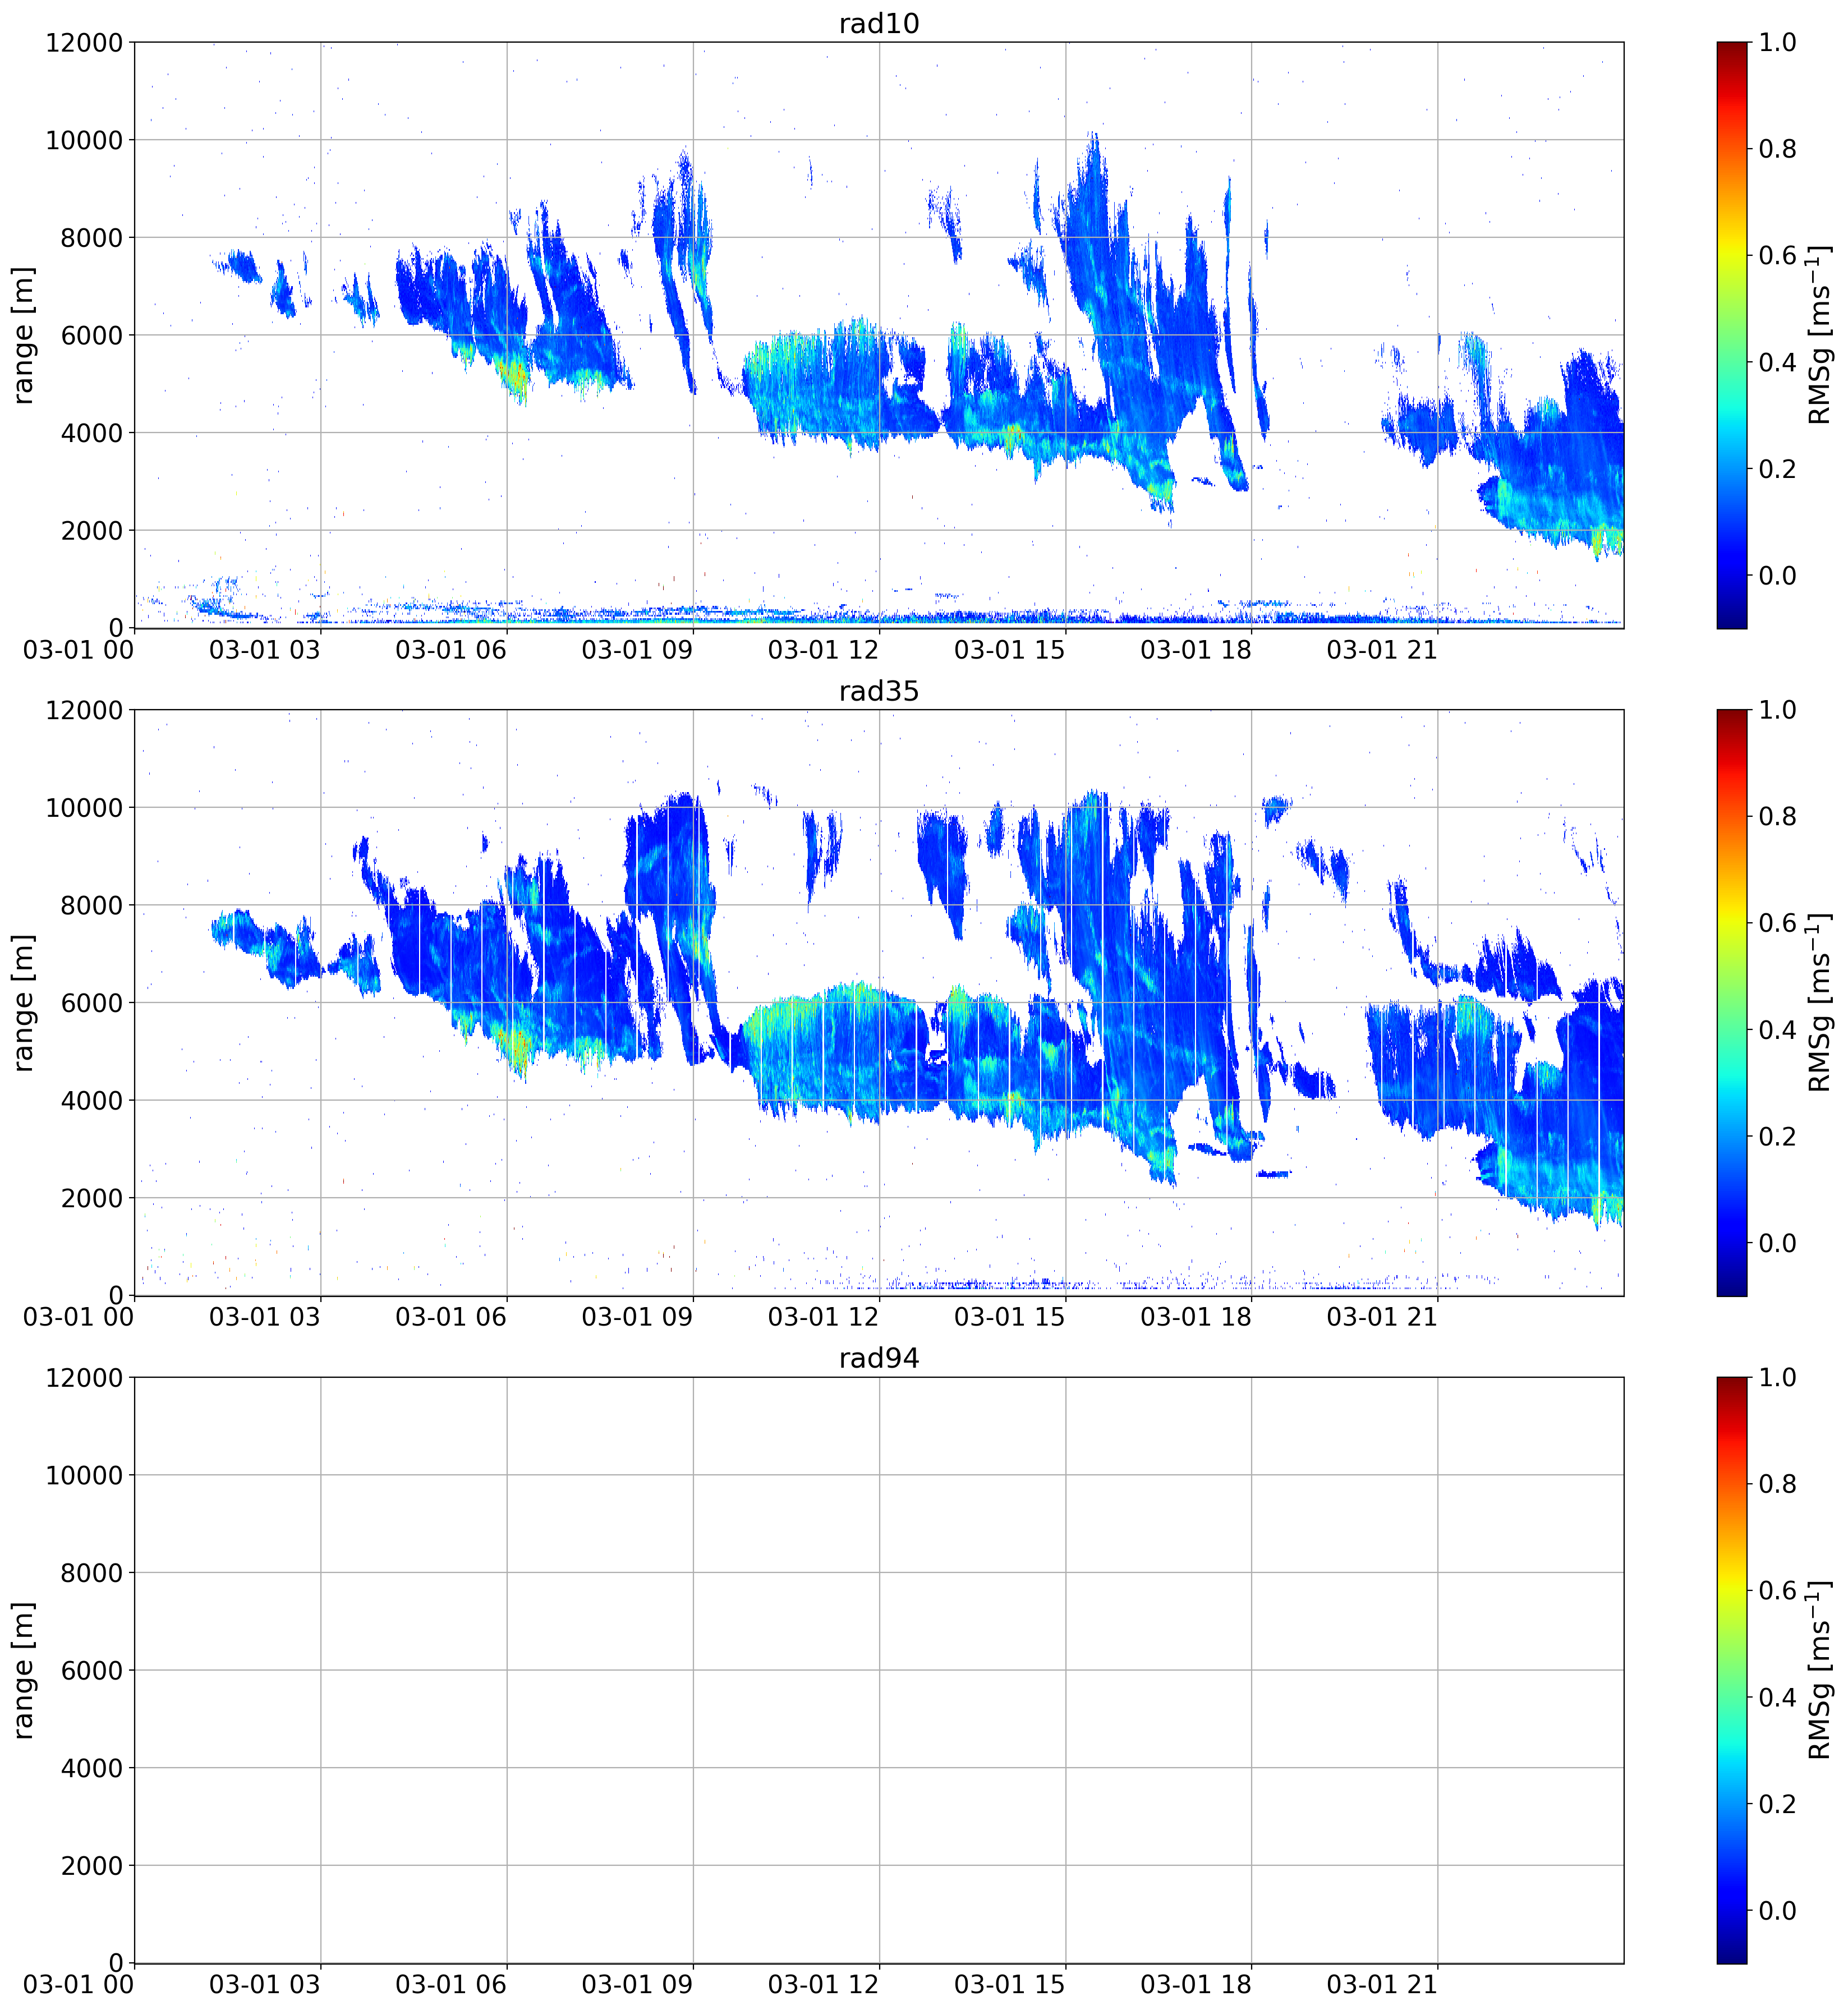Image resolution: width=1848 pixels, height=2010 pixels.
Task: Click the 0.6 colorbar tick of rad35
Action: pos(1778,923)
